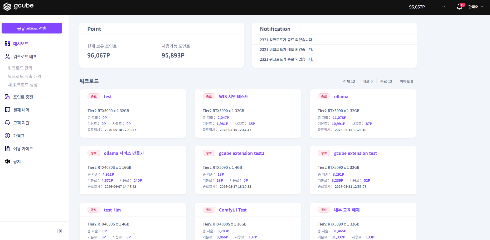Click the 고객 지원 headset icon
The width and height of the screenshot is (490, 240).
[7, 123]
